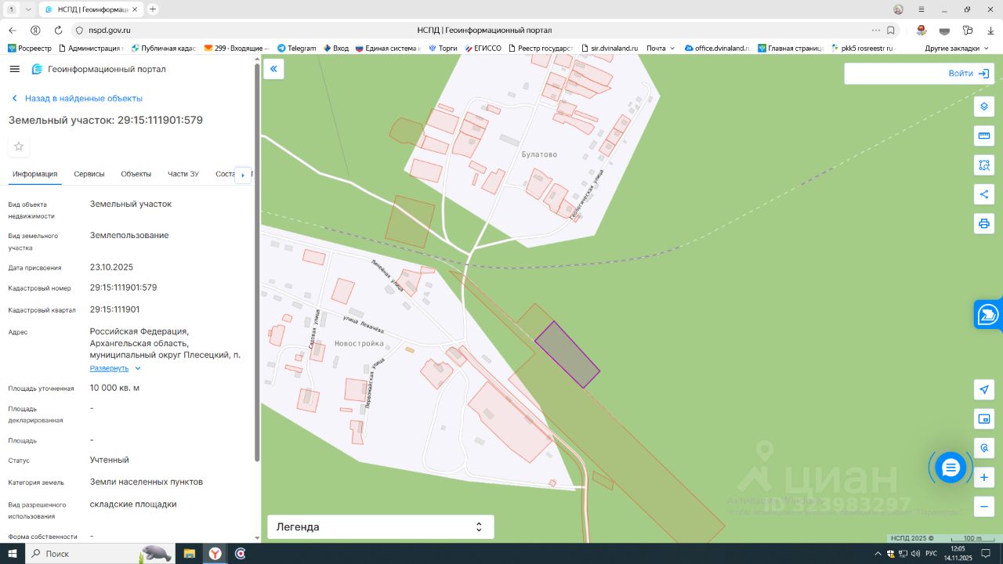Open File Explorer from the taskbar
1003x564 pixels.
189,554
